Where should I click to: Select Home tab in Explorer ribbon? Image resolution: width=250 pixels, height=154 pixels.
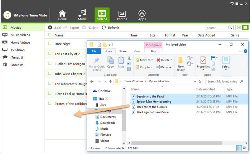(108, 51)
